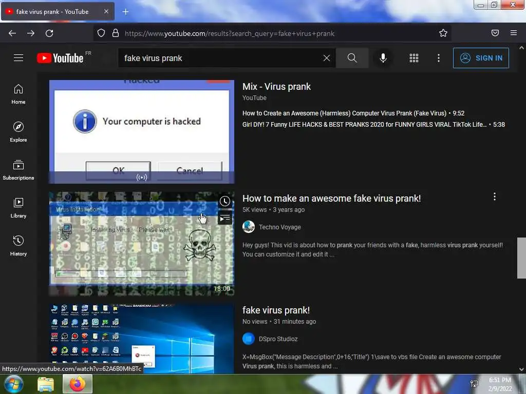
Task: Click the vertical scrollbar thumb
Action: point(521,258)
